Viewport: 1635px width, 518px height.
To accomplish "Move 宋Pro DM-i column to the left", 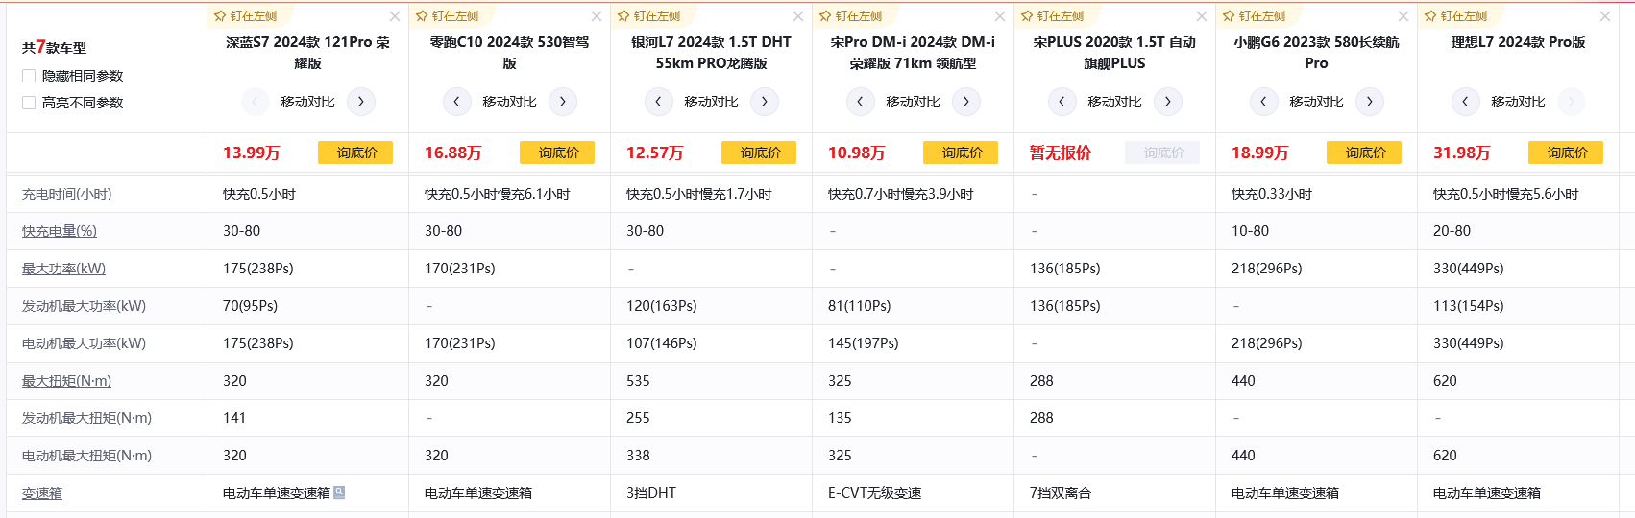I will pos(861,102).
